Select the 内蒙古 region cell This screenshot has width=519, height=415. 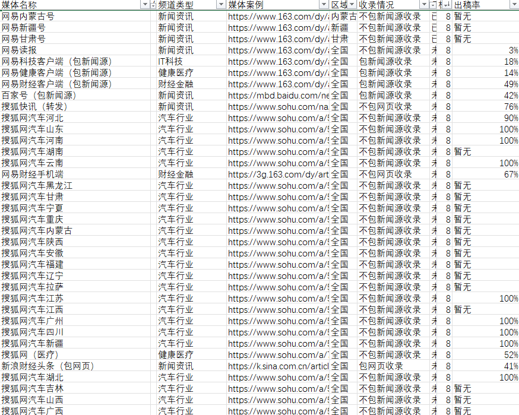pos(344,16)
